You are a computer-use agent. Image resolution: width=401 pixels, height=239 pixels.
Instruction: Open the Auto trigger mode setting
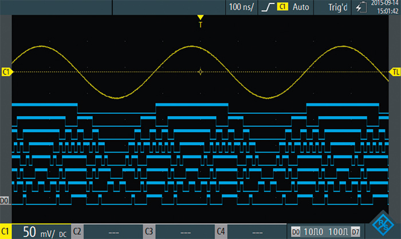pos(300,7)
